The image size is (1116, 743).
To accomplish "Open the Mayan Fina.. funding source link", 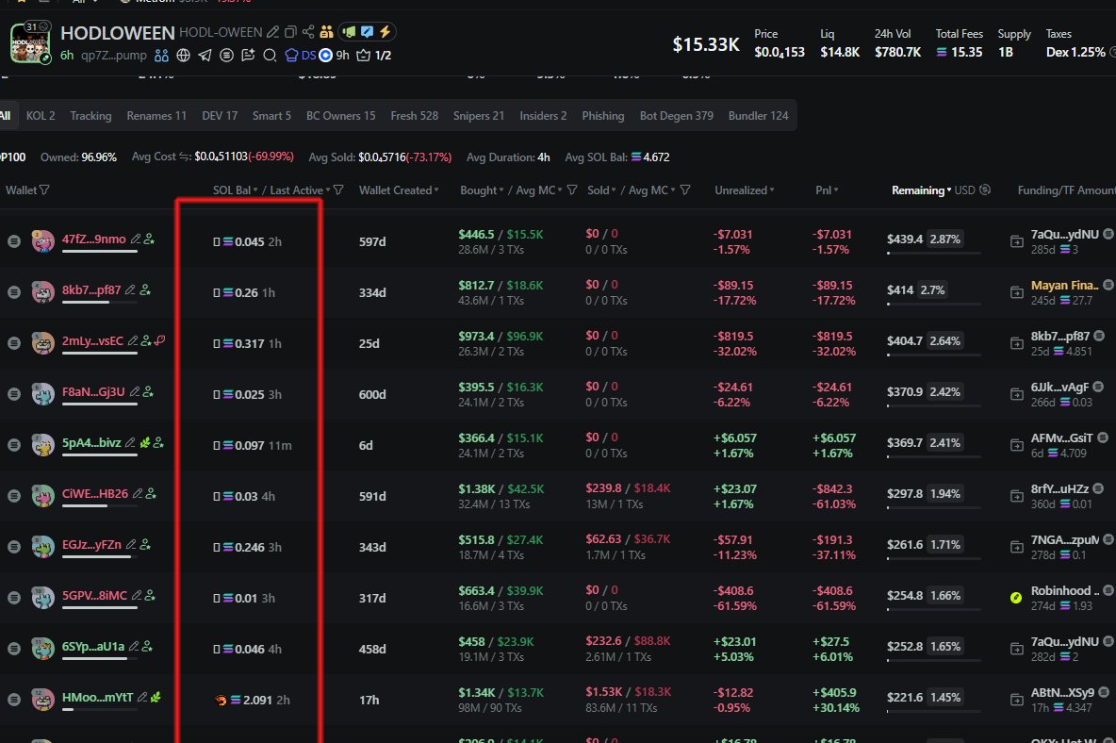I will click(1064, 285).
